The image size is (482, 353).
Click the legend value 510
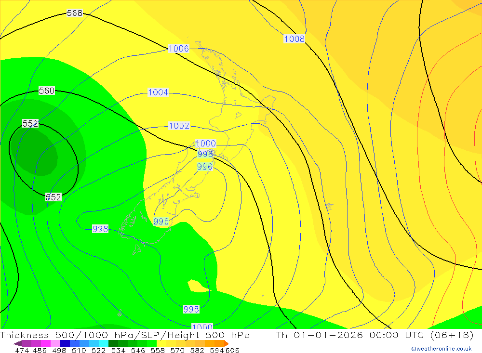tap(79, 350)
